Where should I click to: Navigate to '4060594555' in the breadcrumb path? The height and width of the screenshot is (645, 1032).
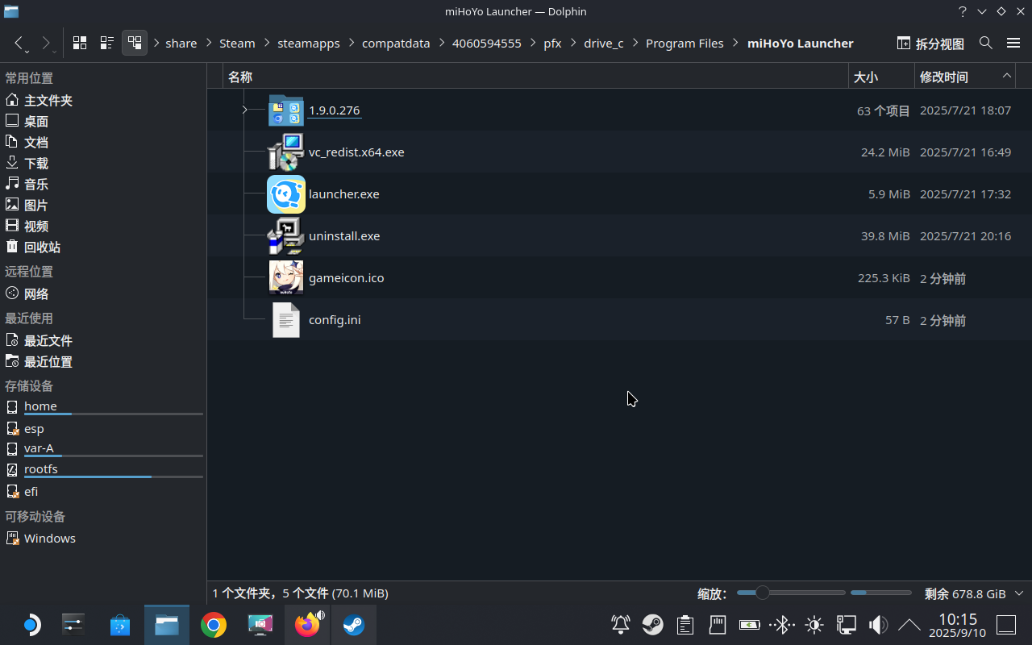tap(487, 43)
